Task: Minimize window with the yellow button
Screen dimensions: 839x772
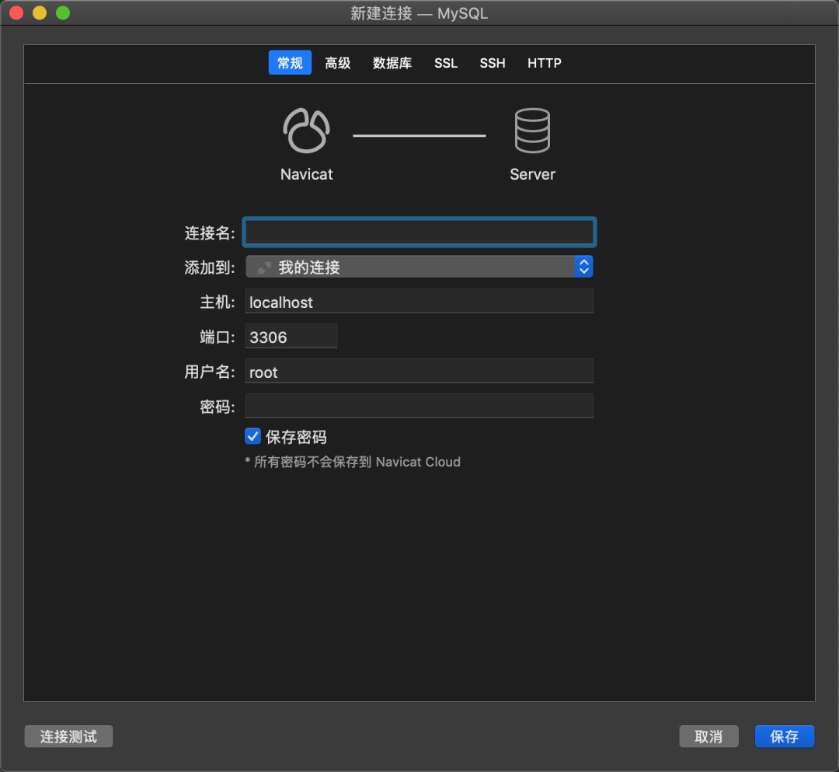Action: tap(40, 13)
